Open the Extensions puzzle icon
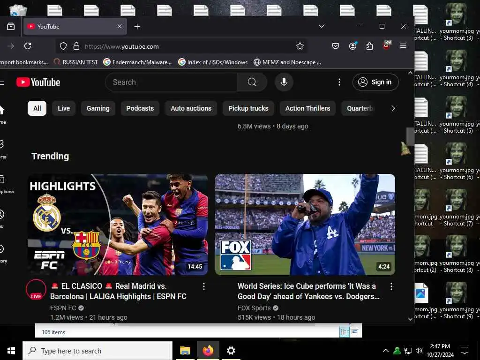 (369, 46)
